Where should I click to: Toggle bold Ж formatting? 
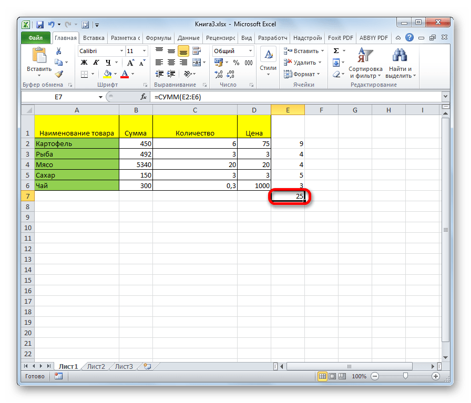pyautogui.click(x=83, y=63)
